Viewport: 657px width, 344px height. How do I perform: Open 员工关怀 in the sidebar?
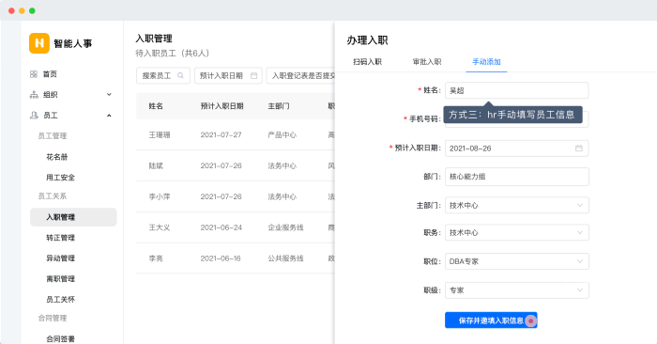tap(60, 300)
